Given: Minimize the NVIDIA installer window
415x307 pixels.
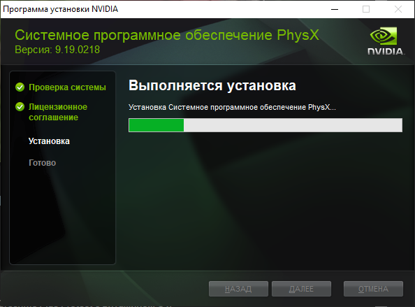Looking at the screenshot, I should 335,9.
